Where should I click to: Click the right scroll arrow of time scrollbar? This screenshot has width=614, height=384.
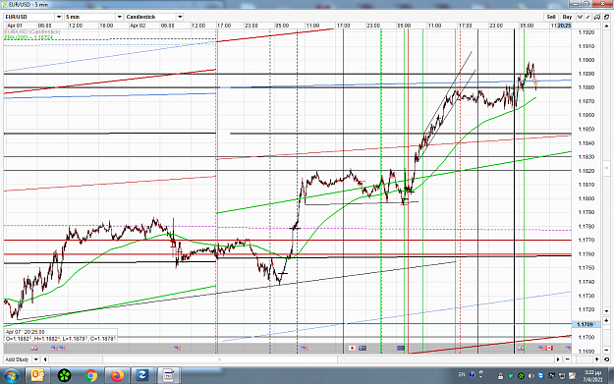click(558, 359)
